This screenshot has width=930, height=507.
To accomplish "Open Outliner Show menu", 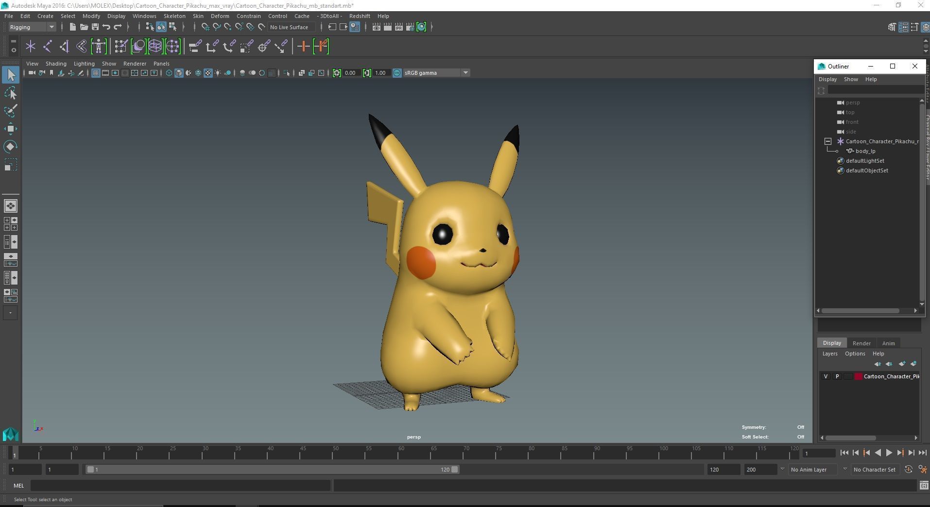I will pyautogui.click(x=851, y=79).
